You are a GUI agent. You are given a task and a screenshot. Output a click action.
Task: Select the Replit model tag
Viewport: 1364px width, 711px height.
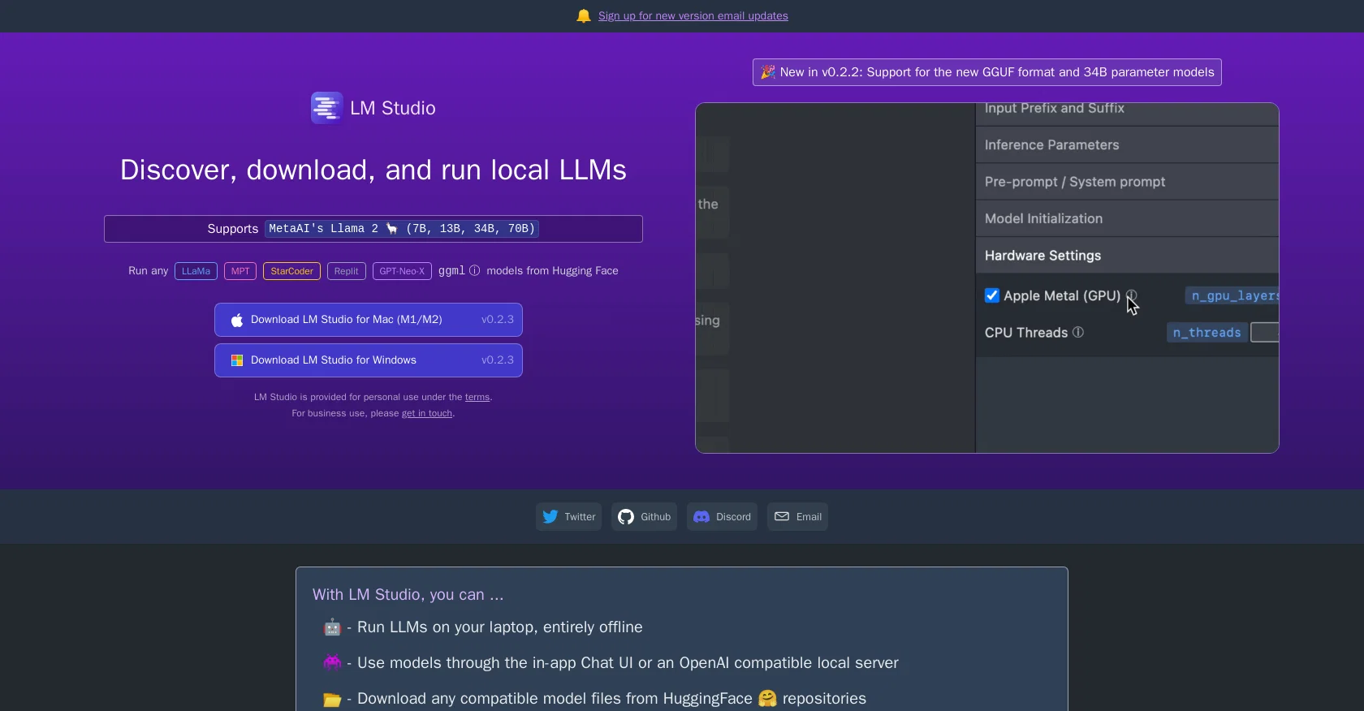pos(346,271)
